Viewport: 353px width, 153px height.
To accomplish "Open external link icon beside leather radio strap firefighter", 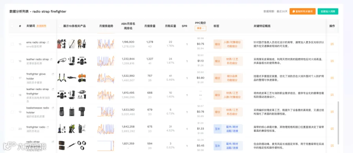I will (53, 89).
